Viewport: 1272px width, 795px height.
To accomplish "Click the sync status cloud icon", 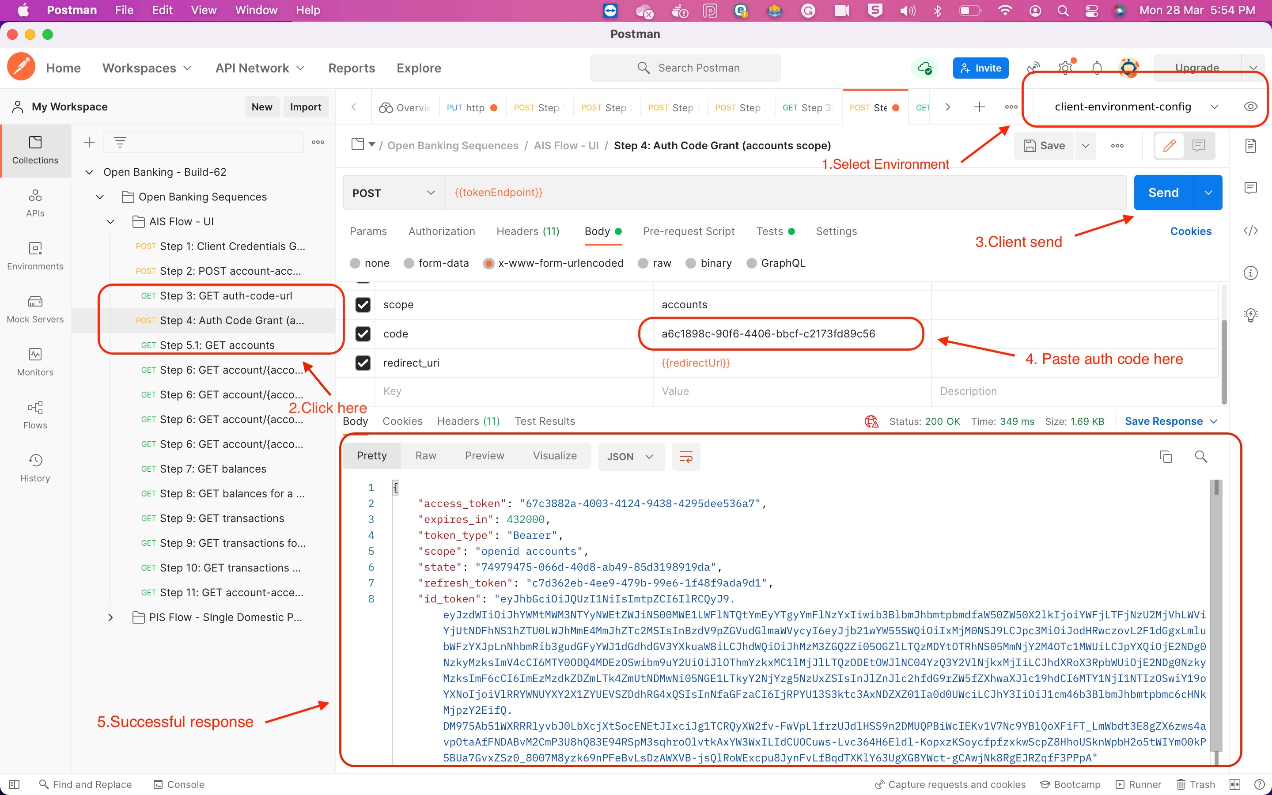I will coord(924,68).
